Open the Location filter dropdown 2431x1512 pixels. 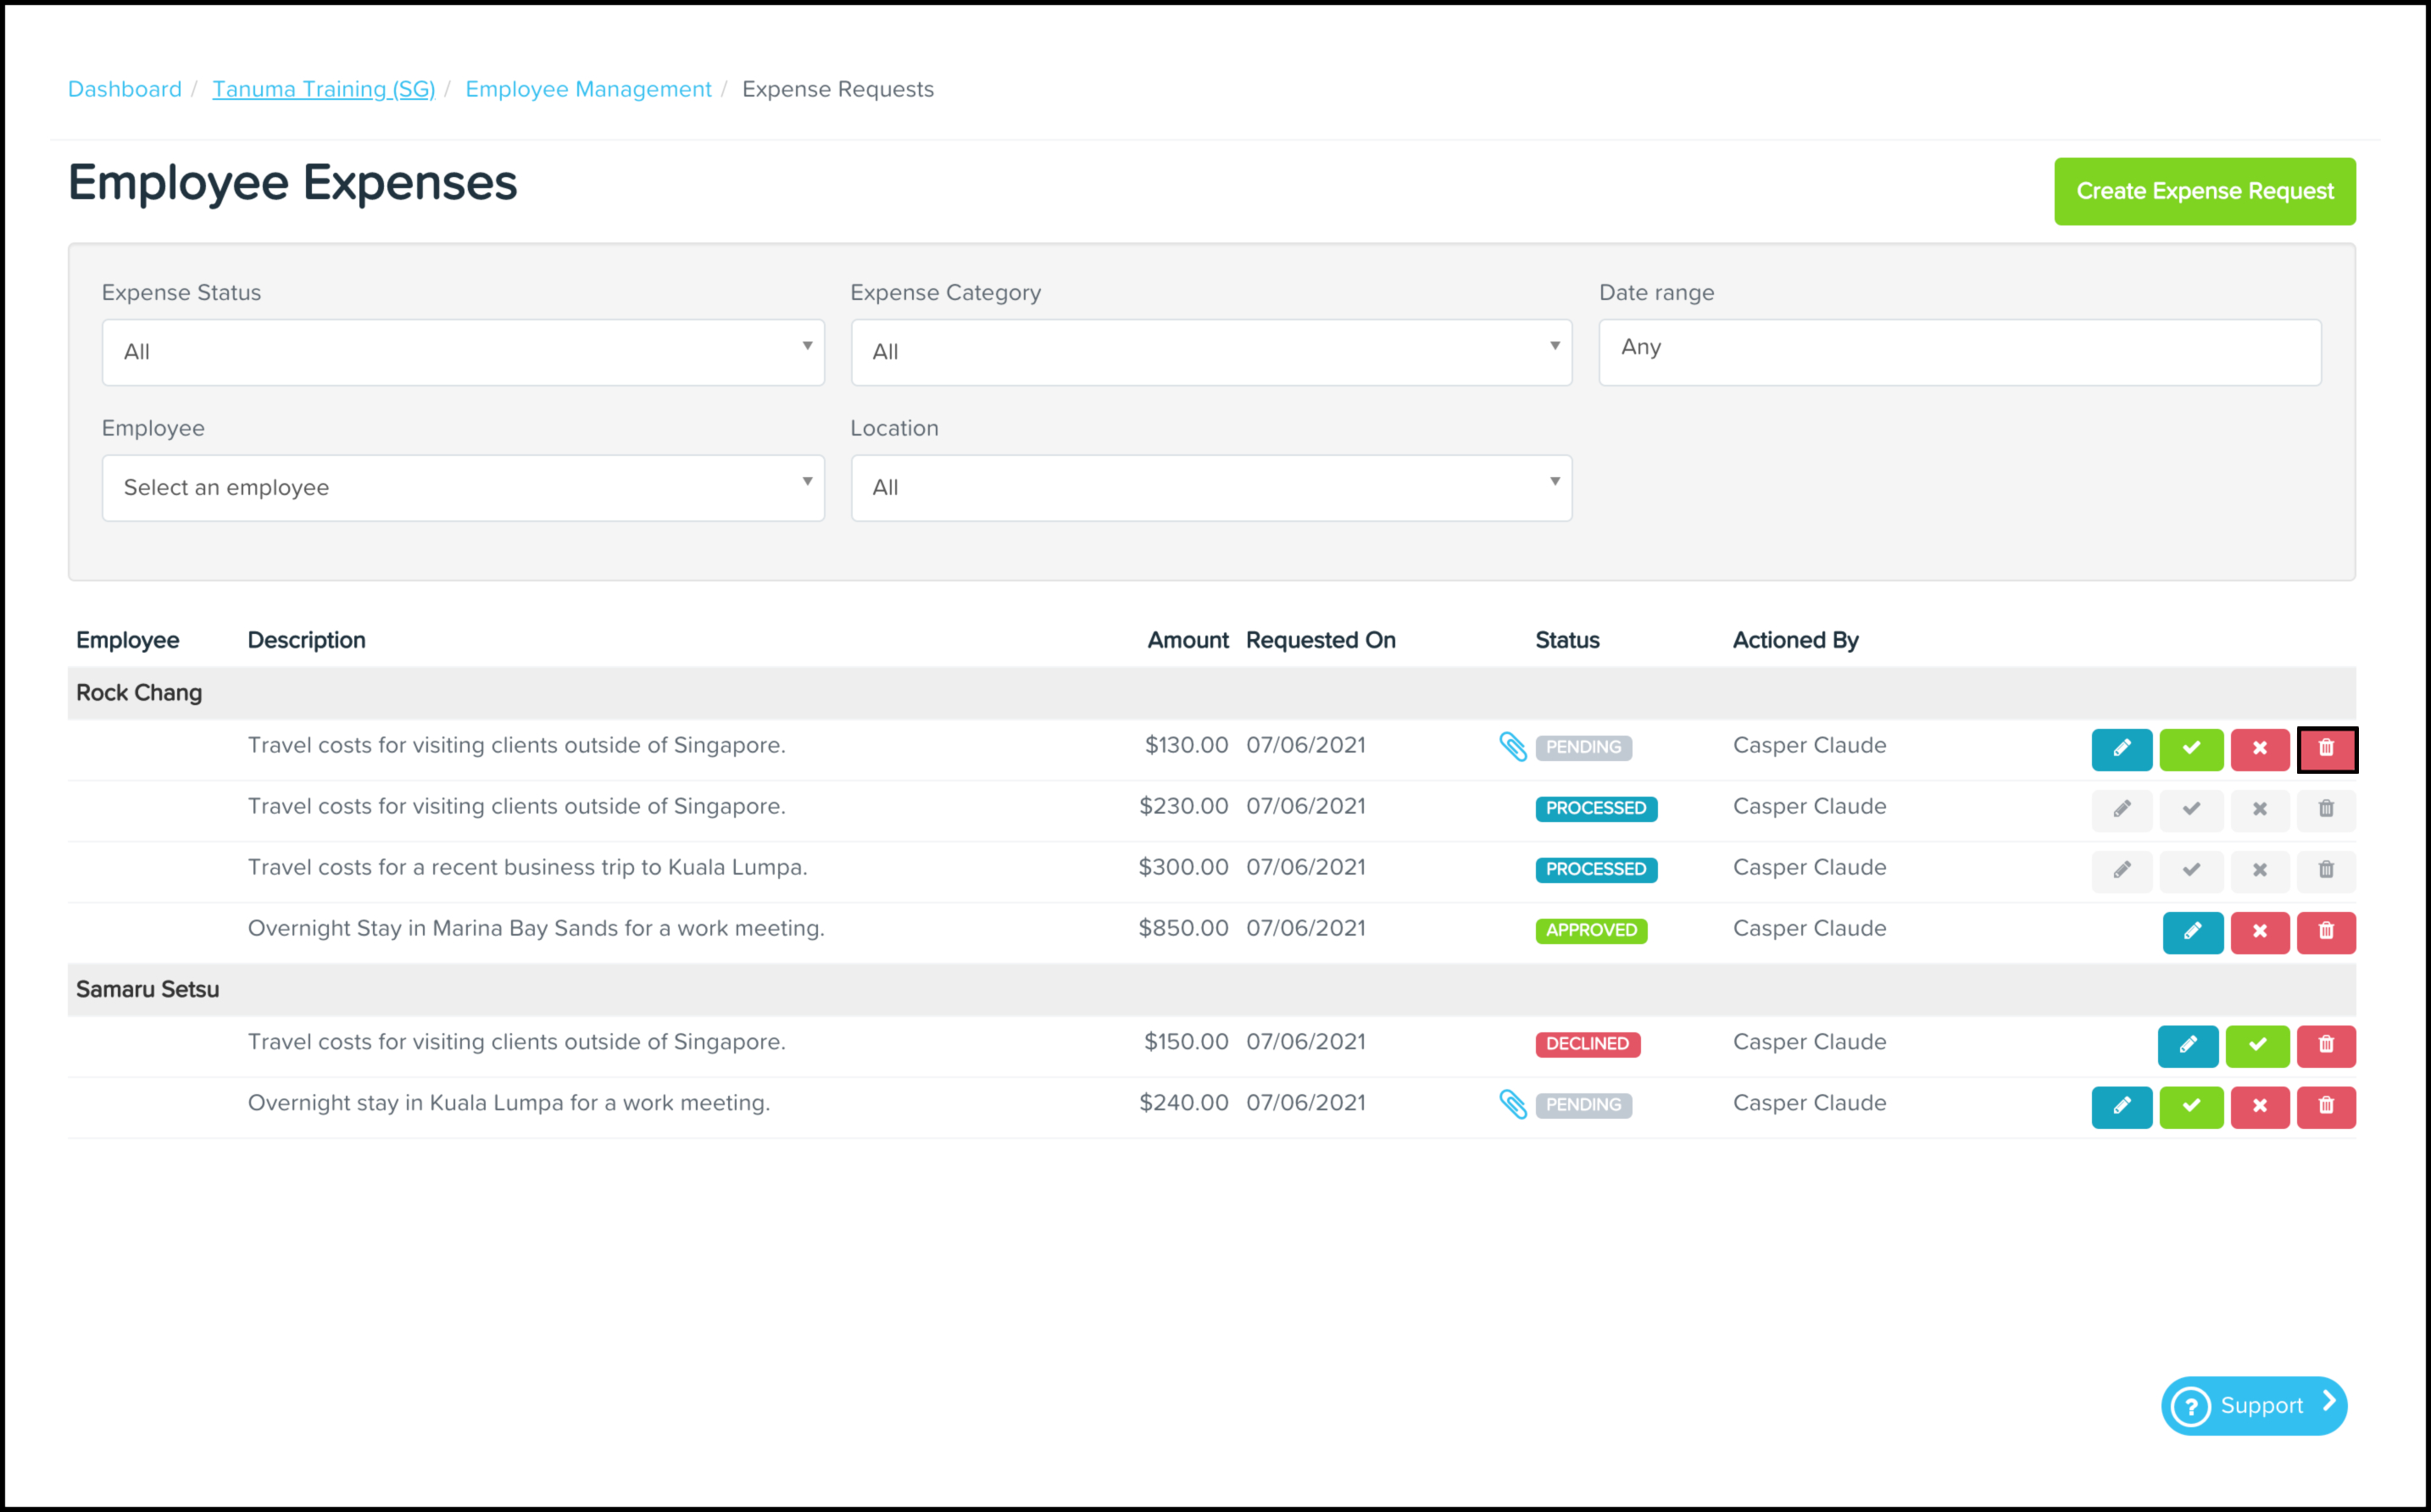(1211, 488)
